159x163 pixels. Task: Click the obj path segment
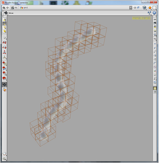(x=14, y=8)
